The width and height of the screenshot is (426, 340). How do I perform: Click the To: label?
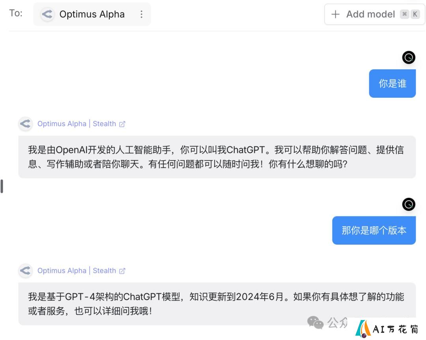(x=16, y=13)
